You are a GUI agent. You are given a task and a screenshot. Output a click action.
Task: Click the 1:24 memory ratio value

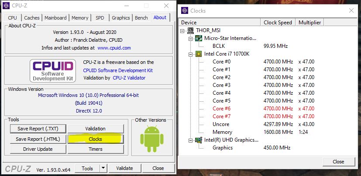(303, 132)
